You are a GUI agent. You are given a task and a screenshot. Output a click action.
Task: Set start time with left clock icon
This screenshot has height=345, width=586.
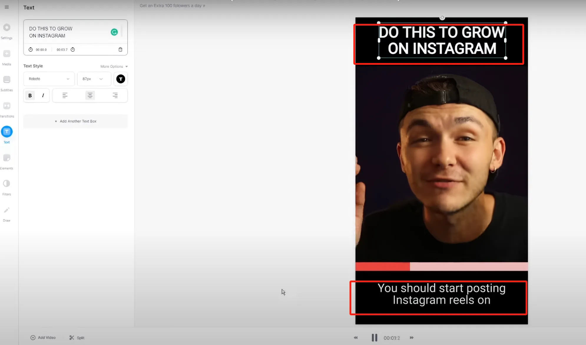tap(31, 49)
